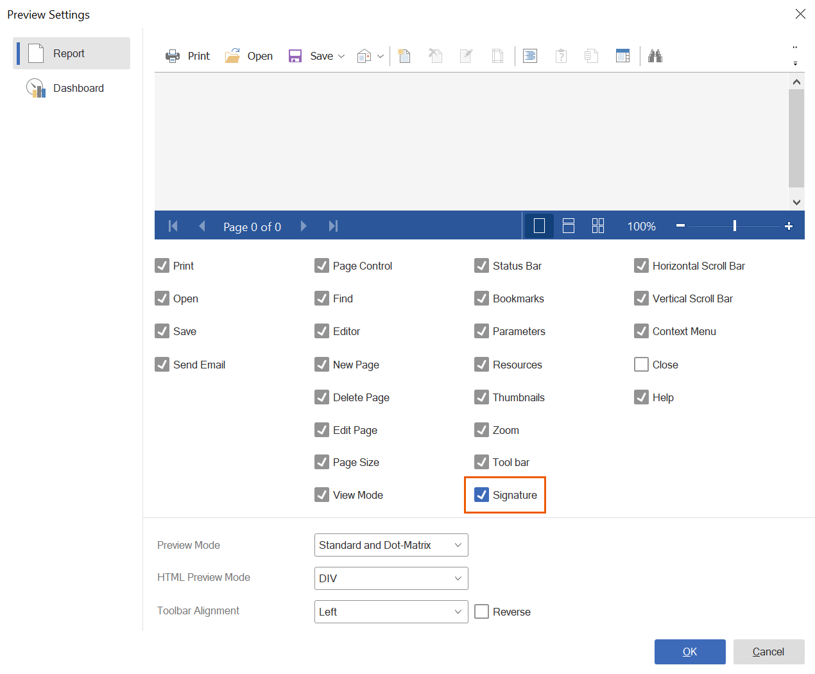Click the Bookmarks panel toolbar icon

[530, 56]
